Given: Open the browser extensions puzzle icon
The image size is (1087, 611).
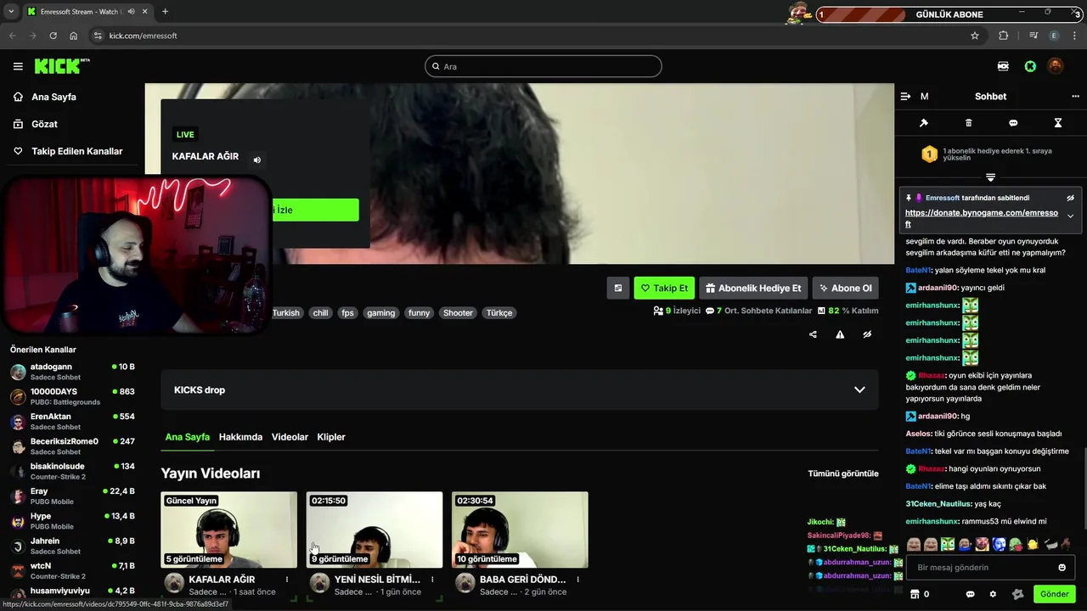Looking at the screenshot, I should 1004,36.
